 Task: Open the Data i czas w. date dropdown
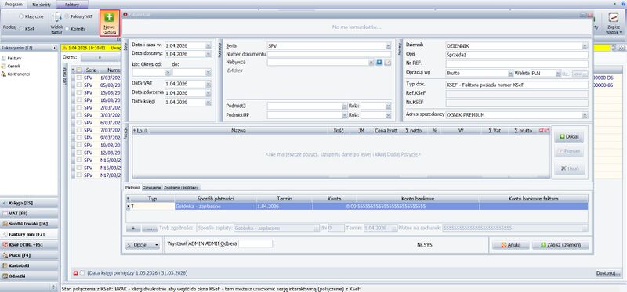pyautogui.click(x=208, y=45)
